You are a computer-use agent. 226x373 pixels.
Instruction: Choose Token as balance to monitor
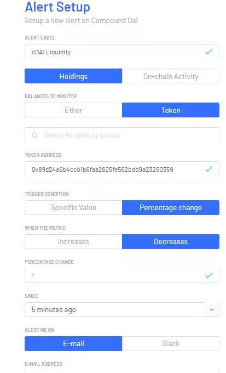pyautogui.click(x=171, y=110)
